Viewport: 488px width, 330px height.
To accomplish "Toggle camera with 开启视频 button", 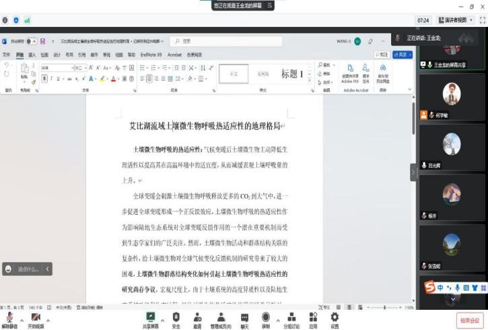I will 36,319.
